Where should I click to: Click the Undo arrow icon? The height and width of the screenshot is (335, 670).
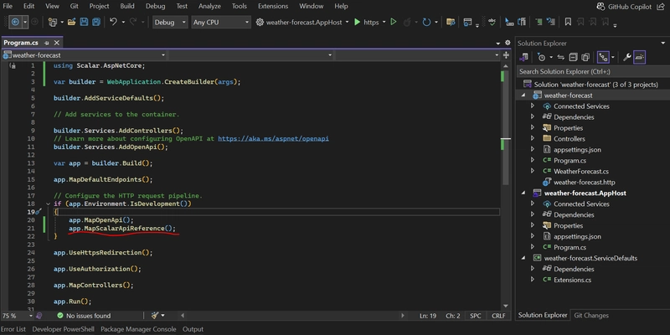113,22
